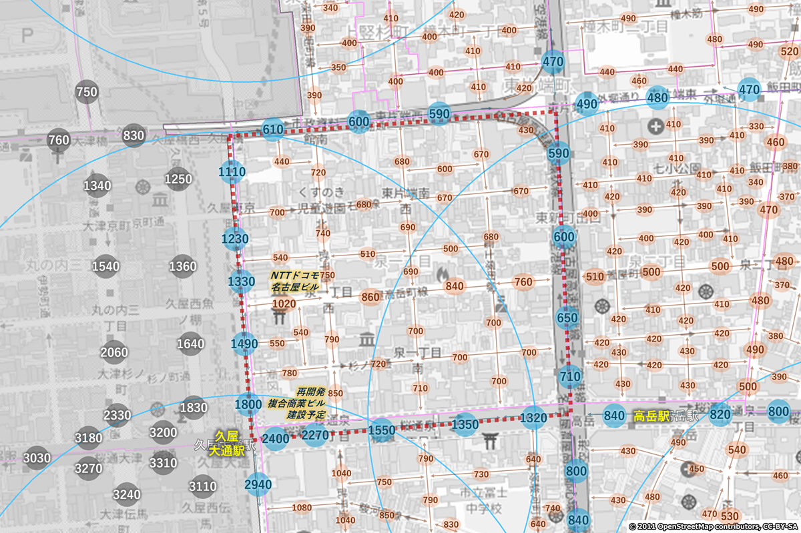Image resolution: width=801 pixels, height=533 pixels.
Task: Click the orange 780 marker
Action: tap(290, 373)
